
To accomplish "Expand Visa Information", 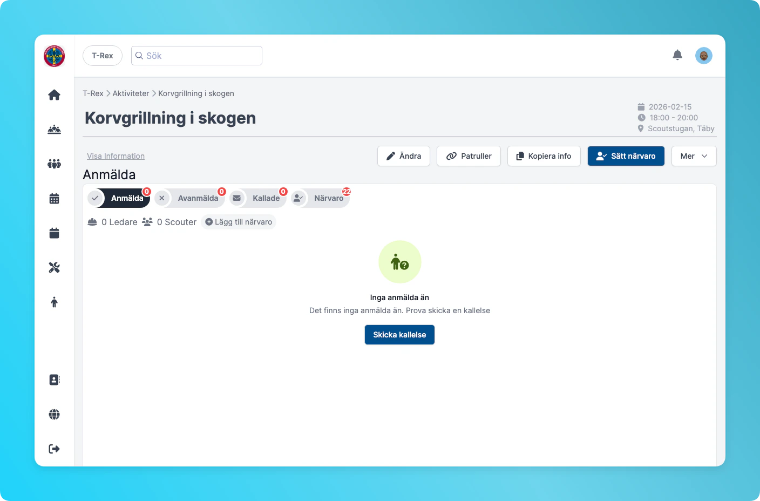I will pos(116,155).
